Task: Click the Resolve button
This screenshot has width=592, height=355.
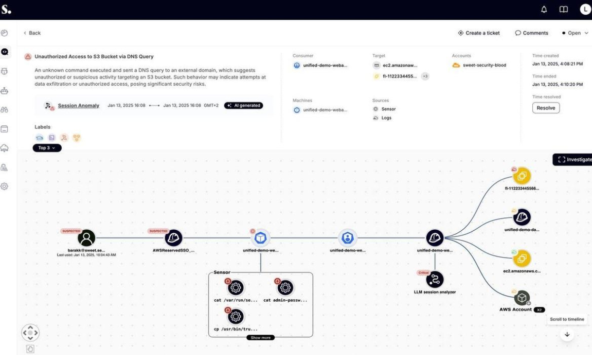Action: (x=546, y=108)
